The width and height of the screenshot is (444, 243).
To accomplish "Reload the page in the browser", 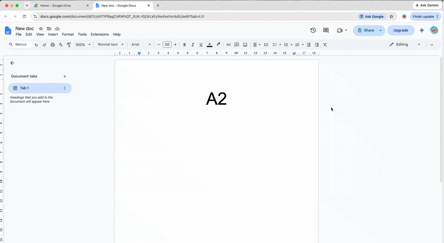I will click(x=24, y=16).
